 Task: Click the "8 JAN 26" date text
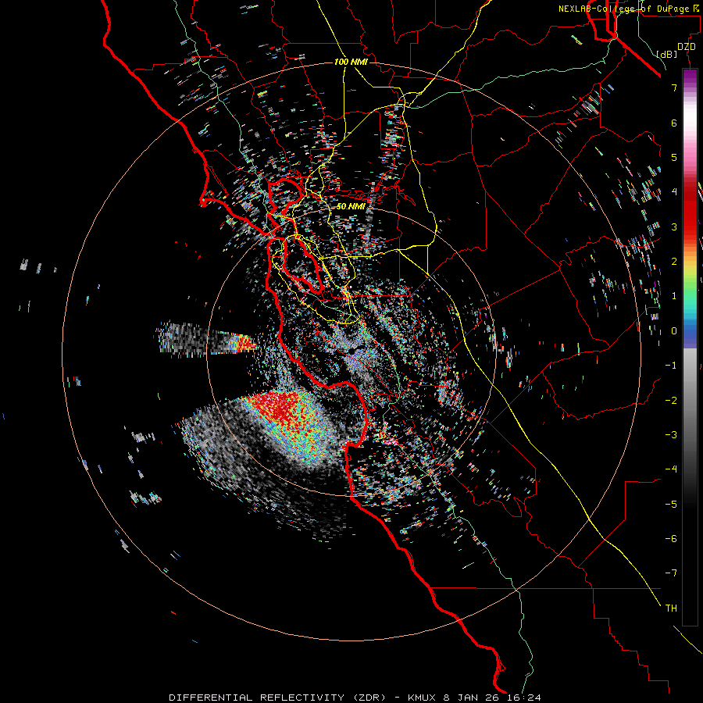click(x=469, y=698)
